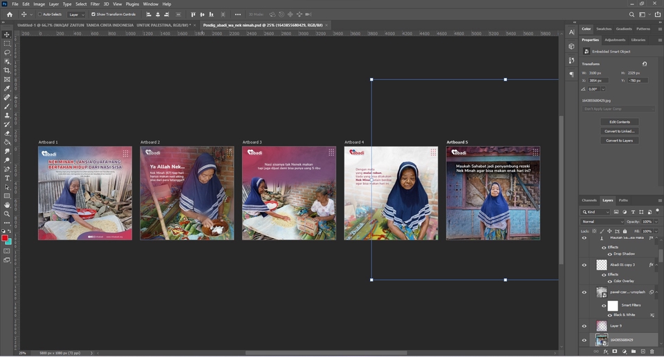The width and height of the screenshot is (664, 357).
Task: Click the delete layer trash icon
Action: click(x=652, y=351)
